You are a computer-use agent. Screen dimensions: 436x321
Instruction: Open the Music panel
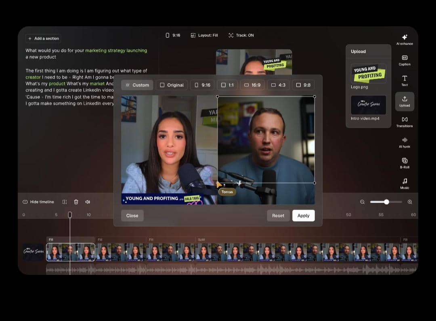[405, 184]
